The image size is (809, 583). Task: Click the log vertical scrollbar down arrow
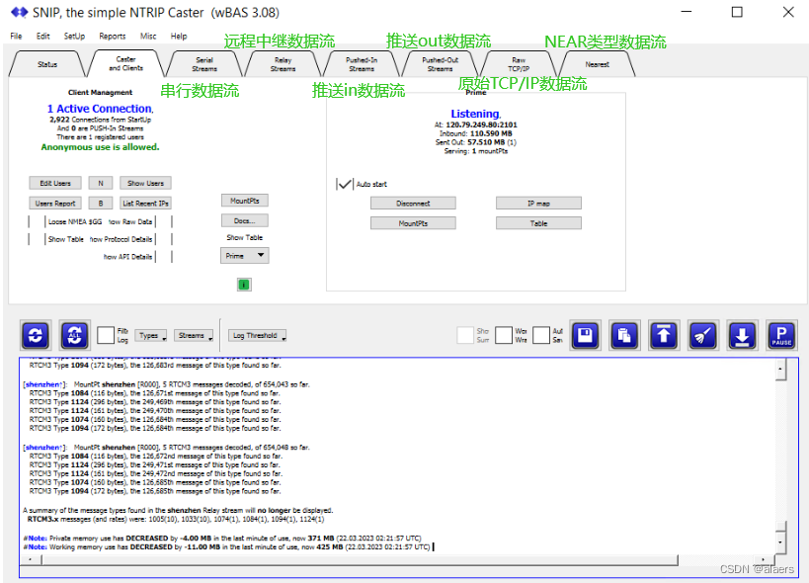pos(780,542)
